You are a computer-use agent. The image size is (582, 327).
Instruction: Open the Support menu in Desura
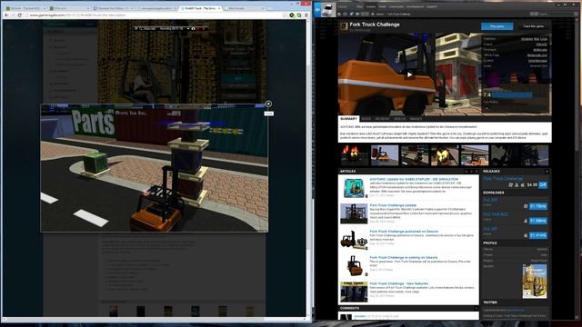pos(431,6)
